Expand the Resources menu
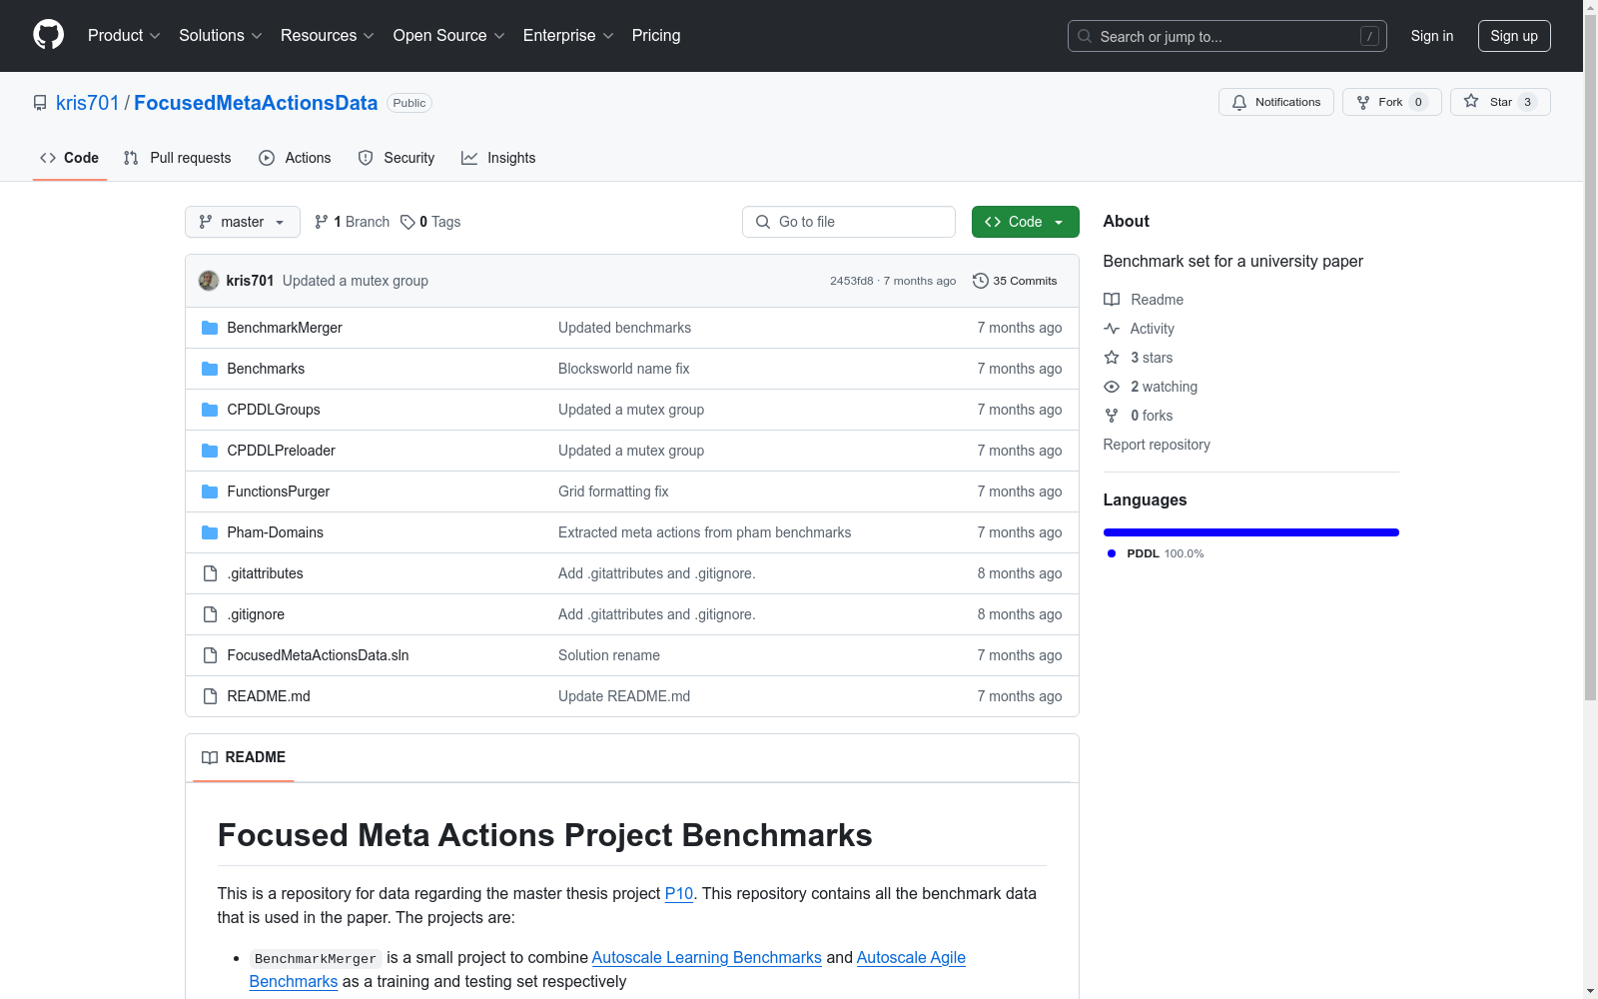Viewport: 1598px width, 999px height. (328, 35)
